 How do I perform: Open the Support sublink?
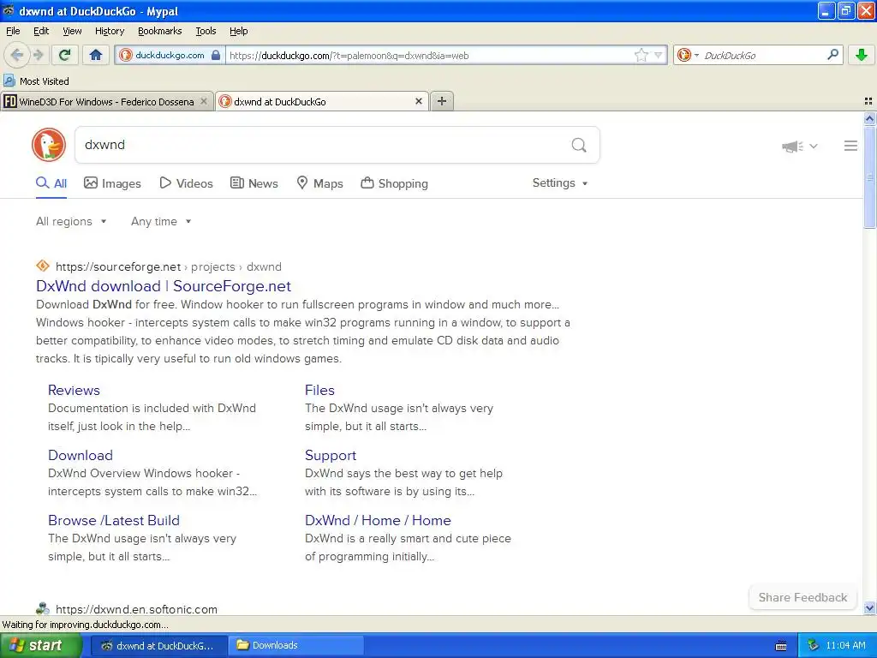point(330,455)
